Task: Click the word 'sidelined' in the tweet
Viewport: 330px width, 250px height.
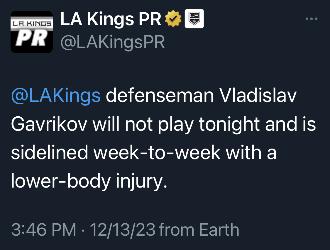Action: tap(50, 152)
